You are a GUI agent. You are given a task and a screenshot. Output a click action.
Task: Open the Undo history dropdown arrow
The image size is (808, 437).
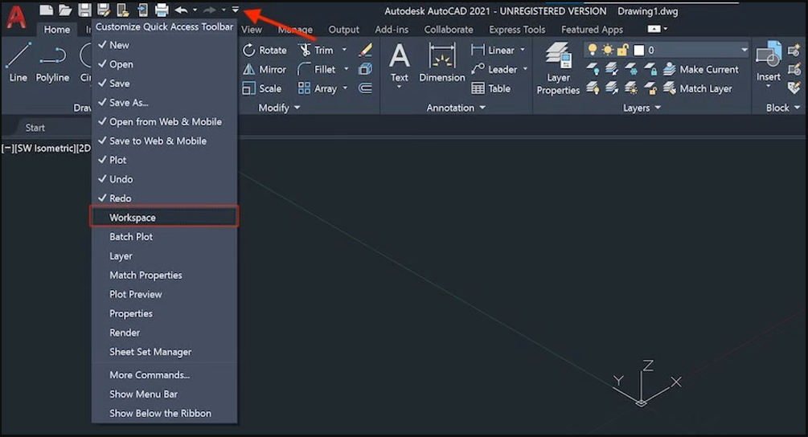[195, 10]
